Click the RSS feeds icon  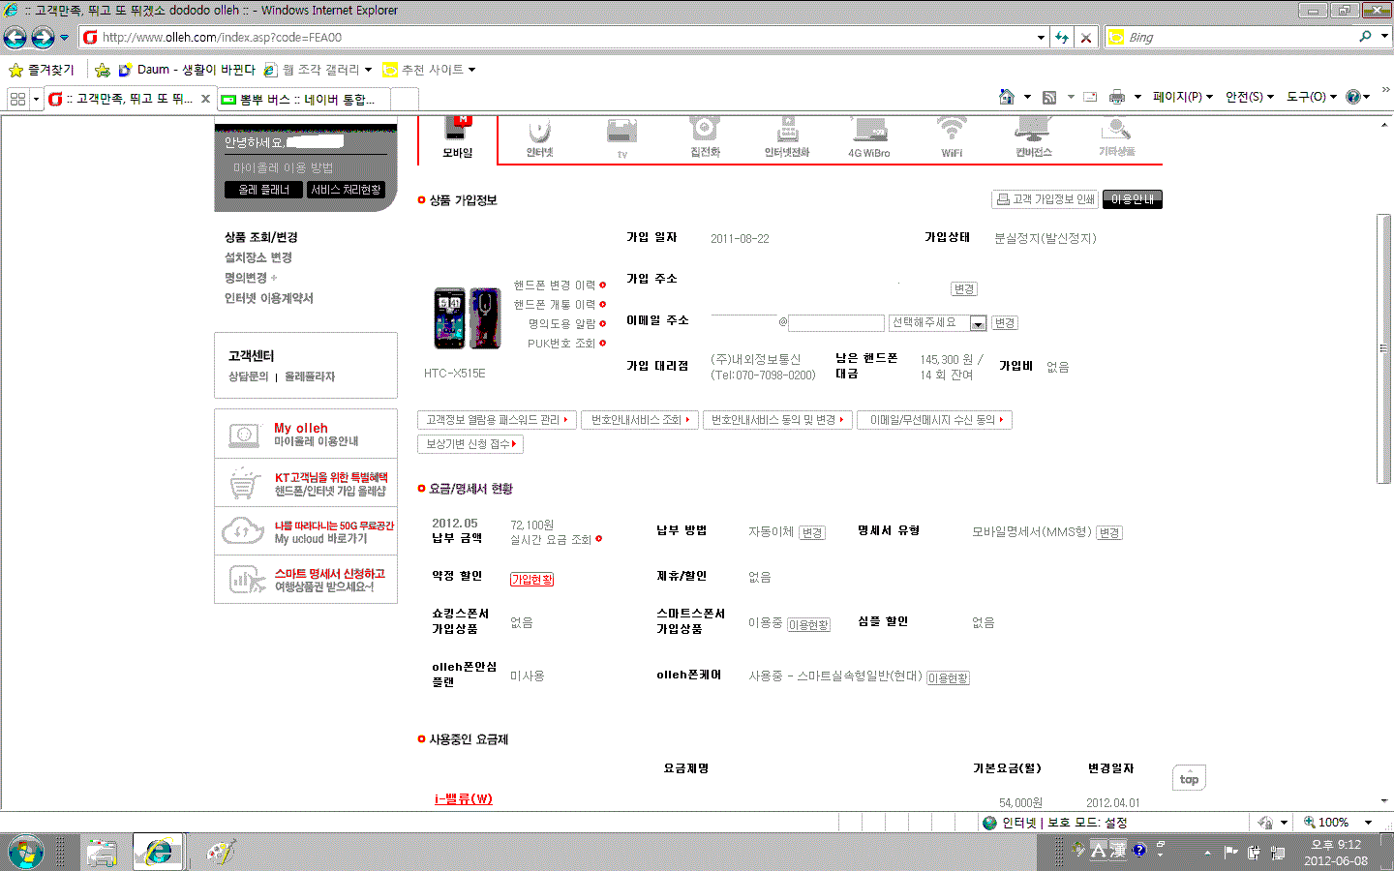click(x=1049, y=97)
